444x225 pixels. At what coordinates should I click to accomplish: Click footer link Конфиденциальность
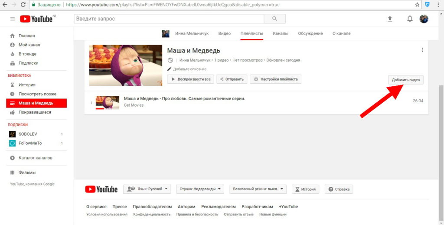pyautogui.click(x=152, y=214)
